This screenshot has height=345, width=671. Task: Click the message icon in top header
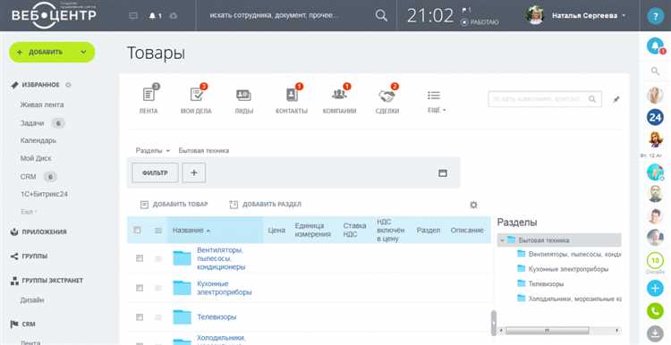(x=133, y=16)
